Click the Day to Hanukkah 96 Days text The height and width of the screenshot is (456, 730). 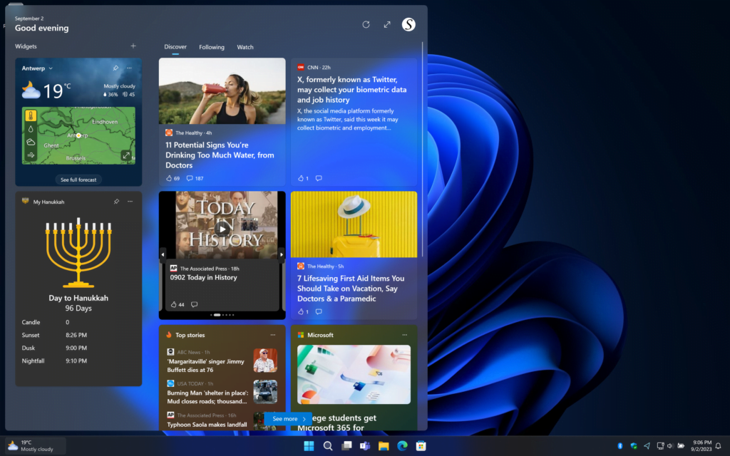coord(78,303)
